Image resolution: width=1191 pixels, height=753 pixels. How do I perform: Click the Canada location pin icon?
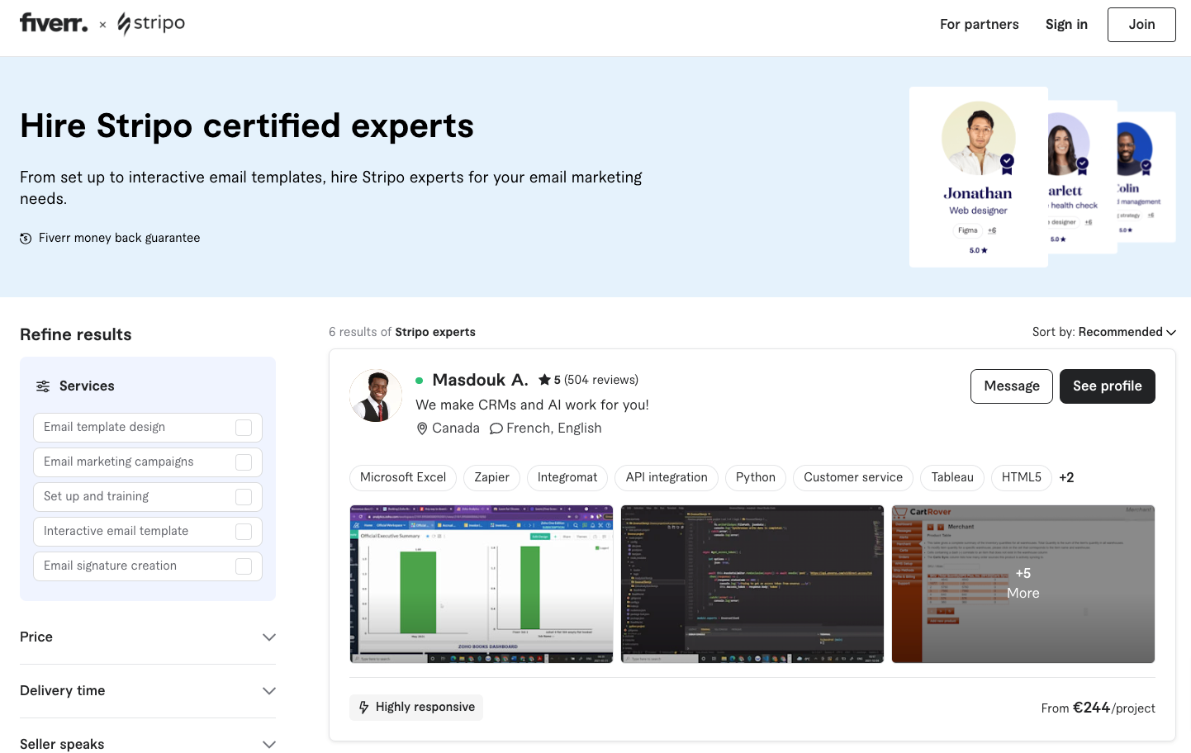[x=422, y=429]
